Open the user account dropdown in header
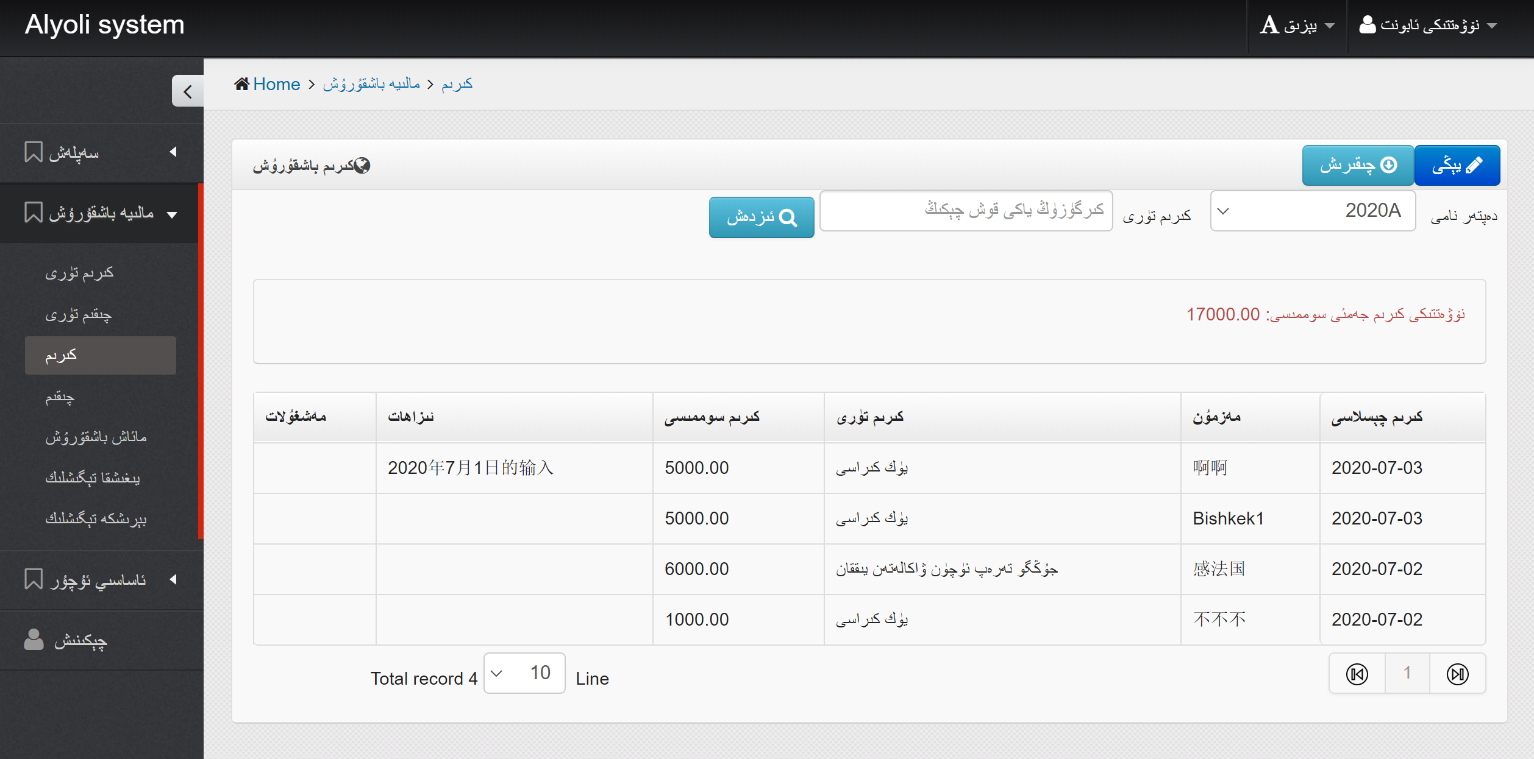Image resolution: width=1534 pixels, height=759 pixels. tap(1428, 25)
